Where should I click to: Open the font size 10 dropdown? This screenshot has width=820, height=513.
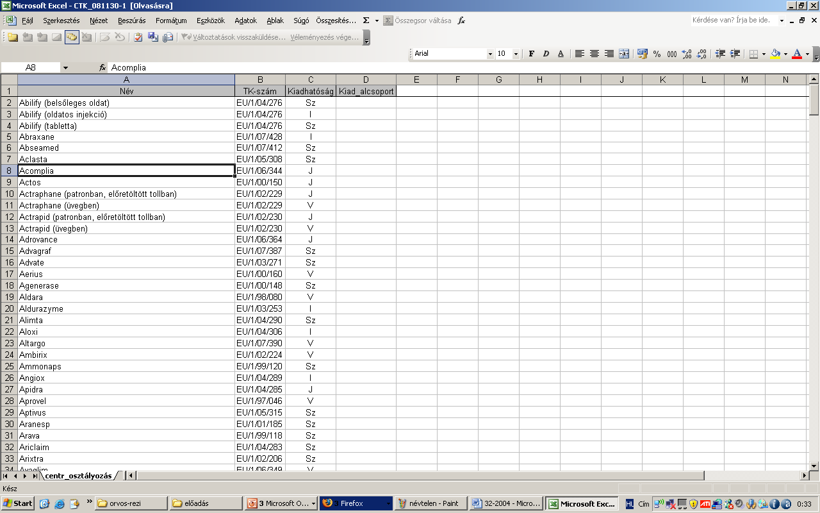point(516,54)
